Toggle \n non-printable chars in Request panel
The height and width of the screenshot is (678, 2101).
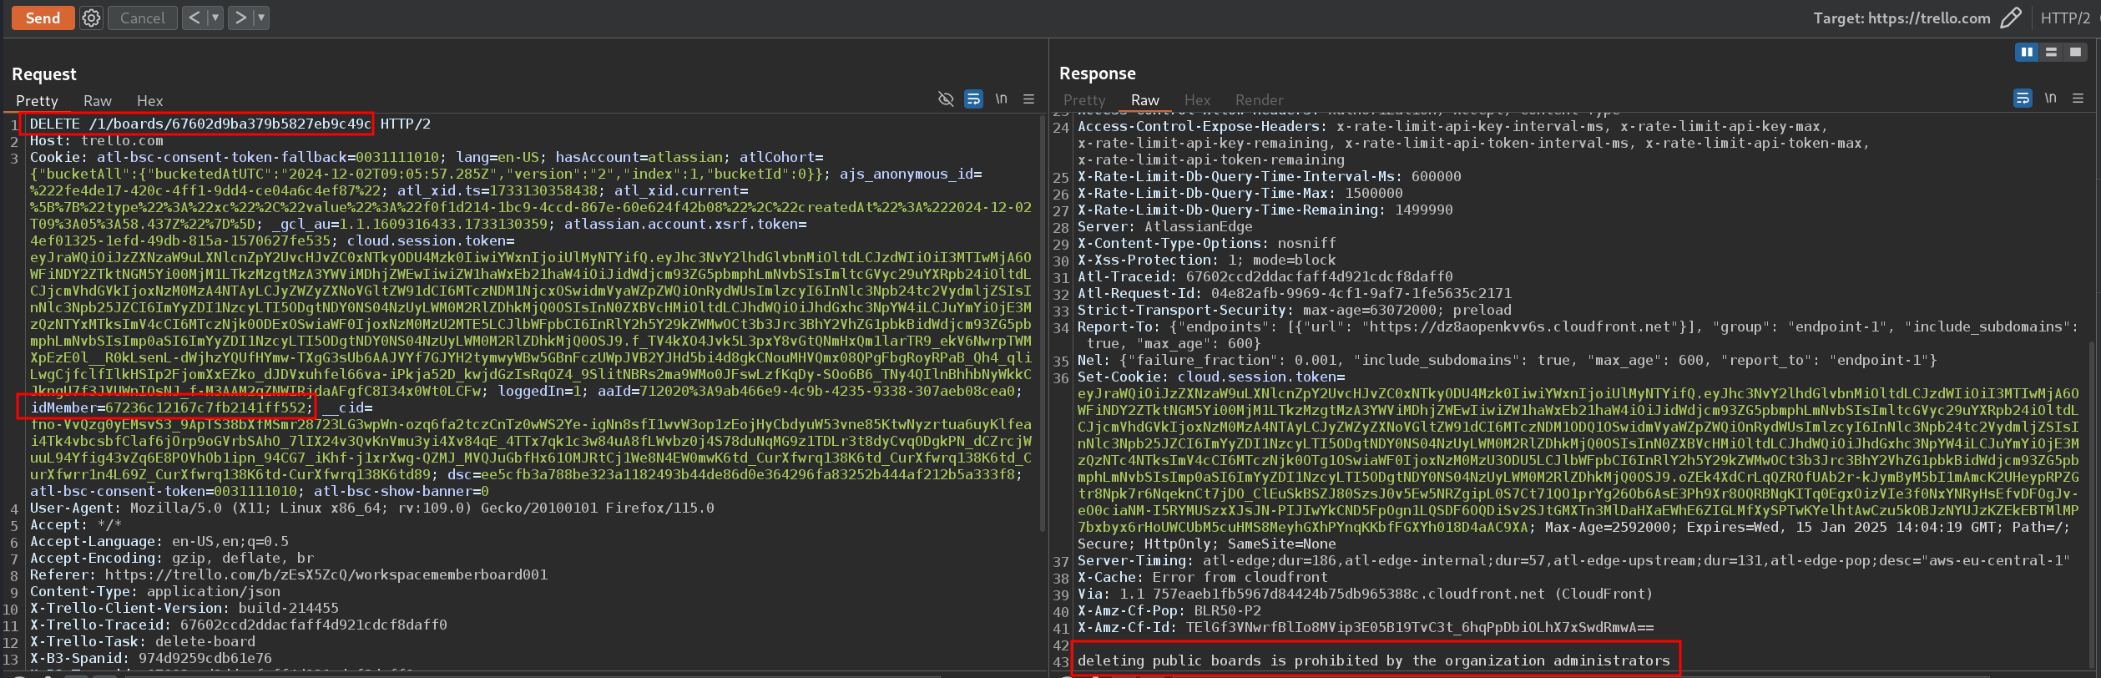point(1001,99)
